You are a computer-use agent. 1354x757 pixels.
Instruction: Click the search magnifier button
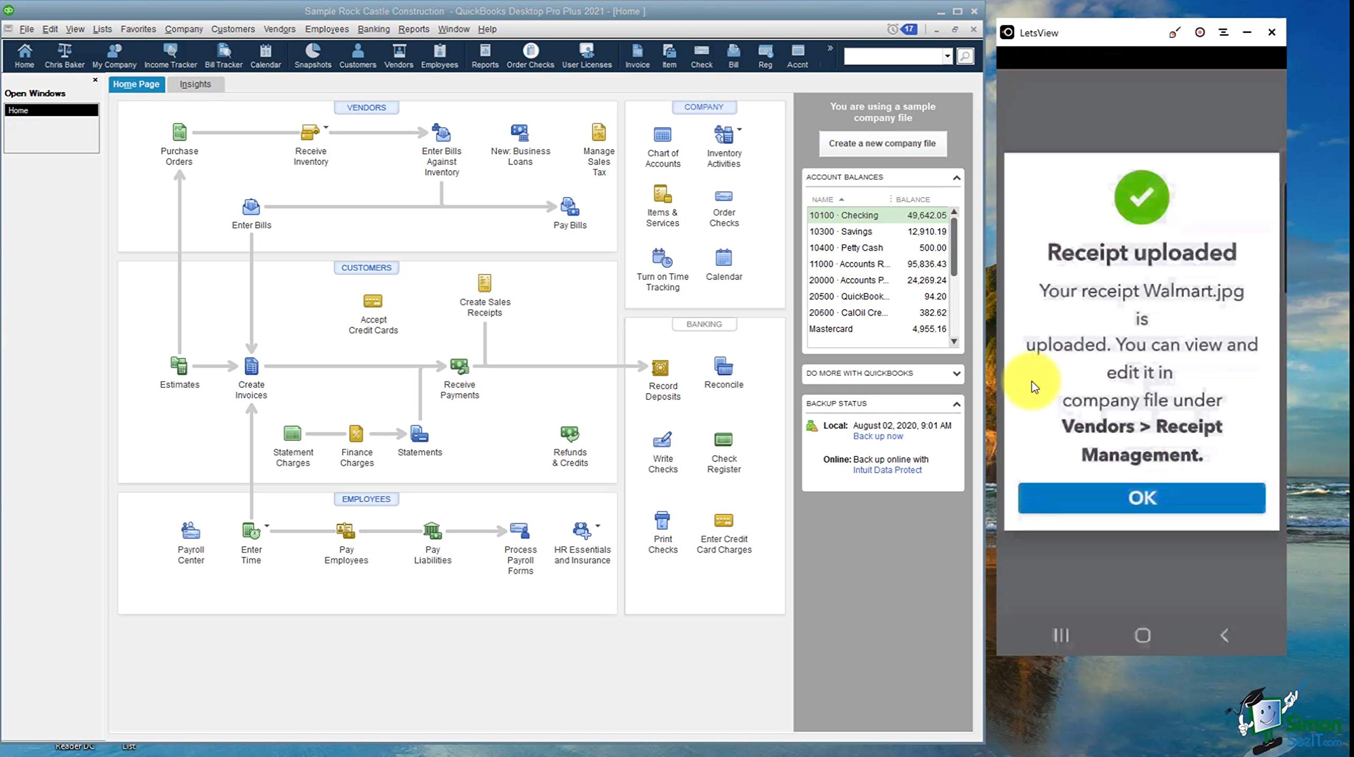965,56
